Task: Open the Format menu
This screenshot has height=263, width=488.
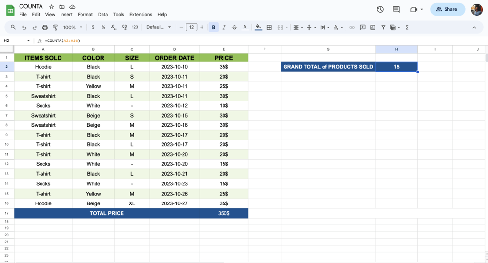Action: point(85,15)
